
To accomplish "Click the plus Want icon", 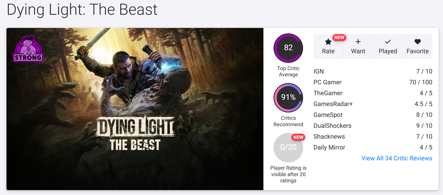I will [x=358, y=42].
